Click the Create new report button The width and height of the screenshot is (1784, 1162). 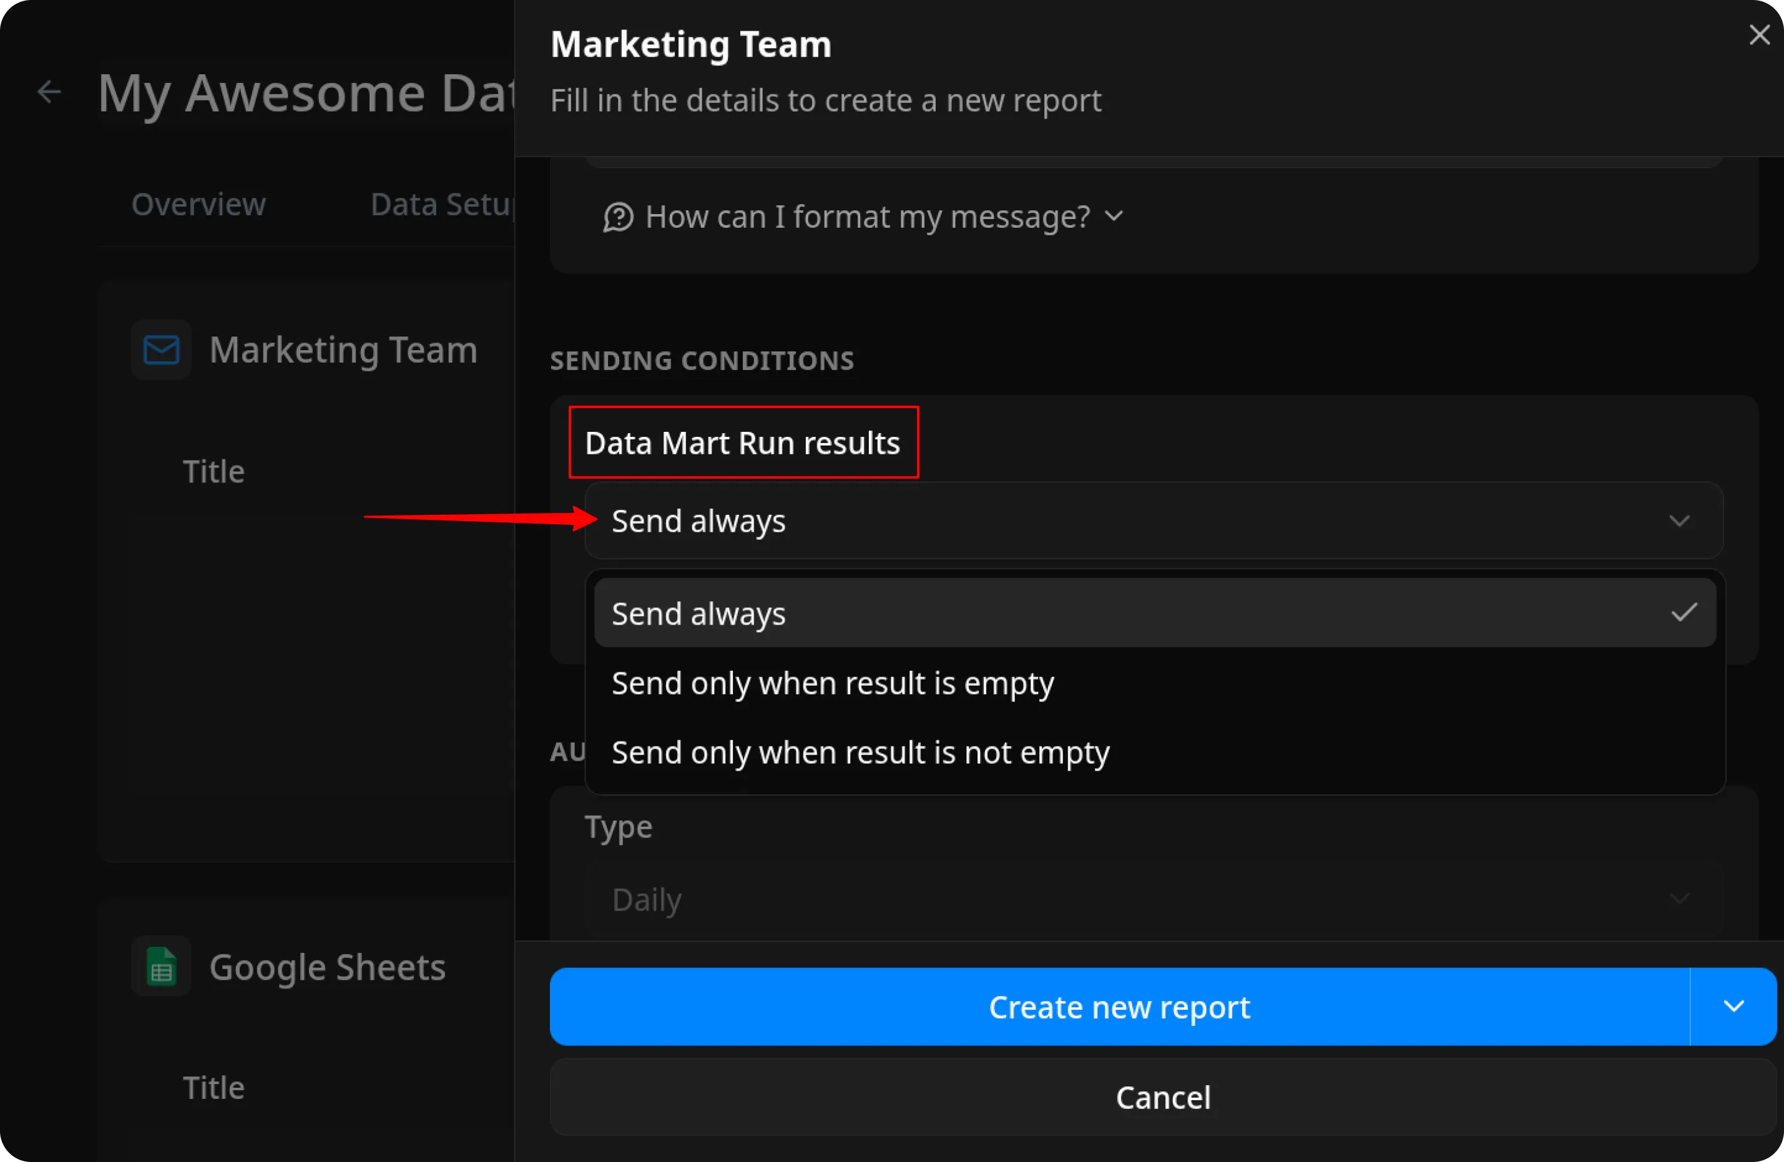point(1119,1006)
